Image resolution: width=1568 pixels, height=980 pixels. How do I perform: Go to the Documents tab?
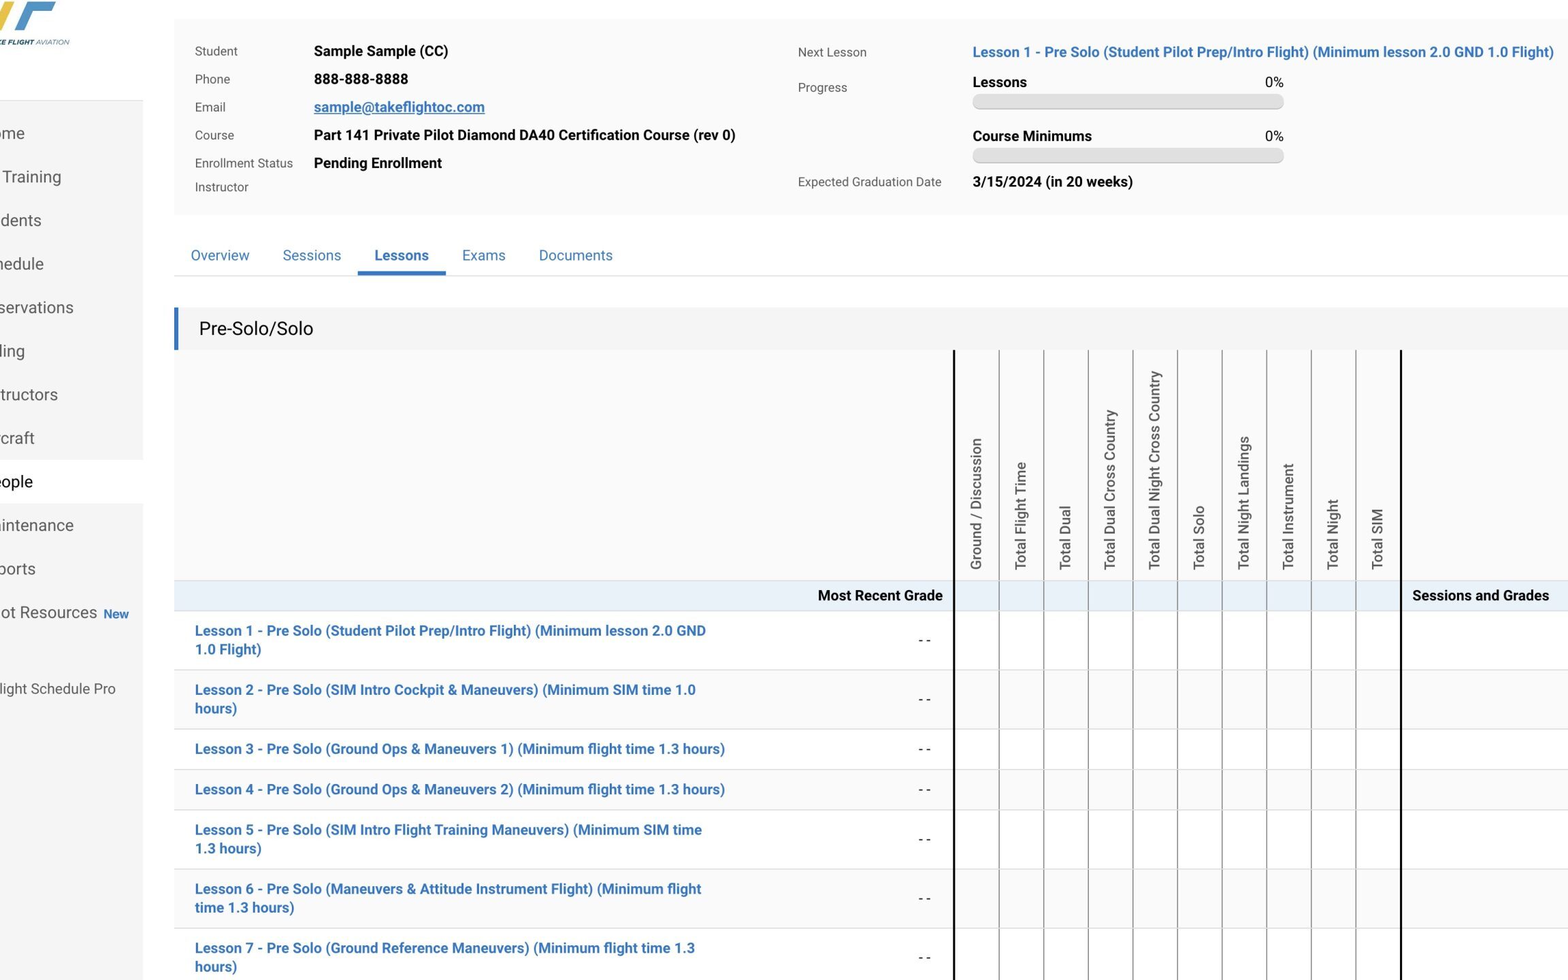[576, 255]
